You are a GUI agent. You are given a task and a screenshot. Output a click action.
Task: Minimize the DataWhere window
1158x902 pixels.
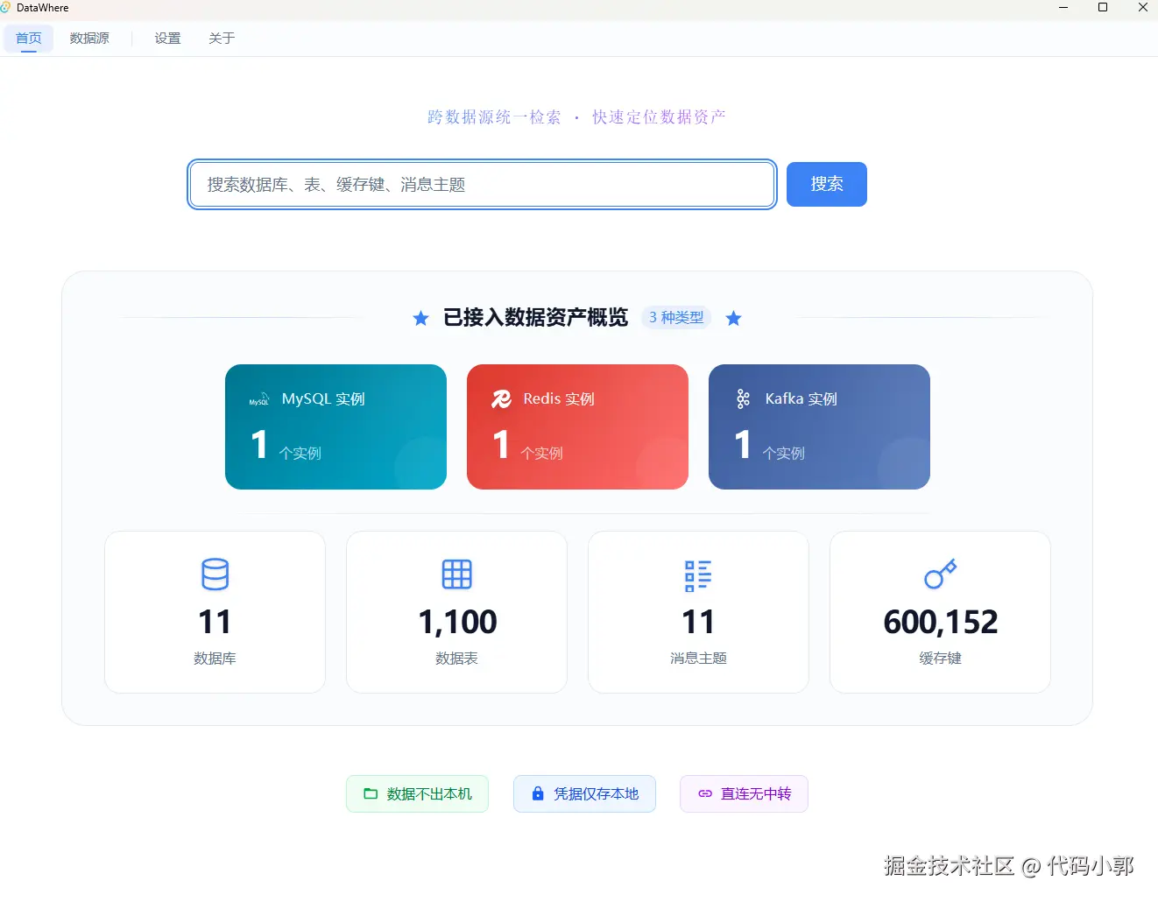1063,7
